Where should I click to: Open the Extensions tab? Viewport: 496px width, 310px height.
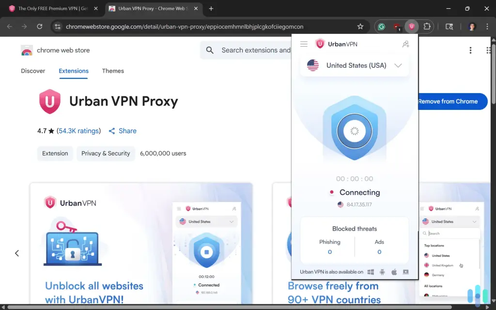pos(74,71)
